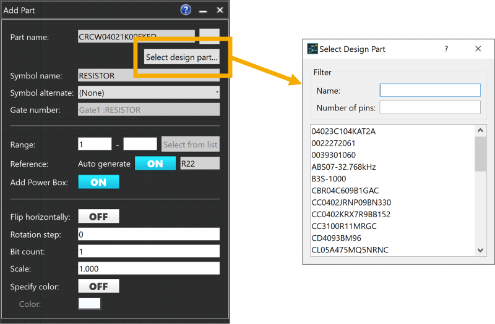The width and height of the screenshot is (495, 324).
Task: Close the Select Design Part dialog
Action: pyautogui.click(x=478, y=49)
